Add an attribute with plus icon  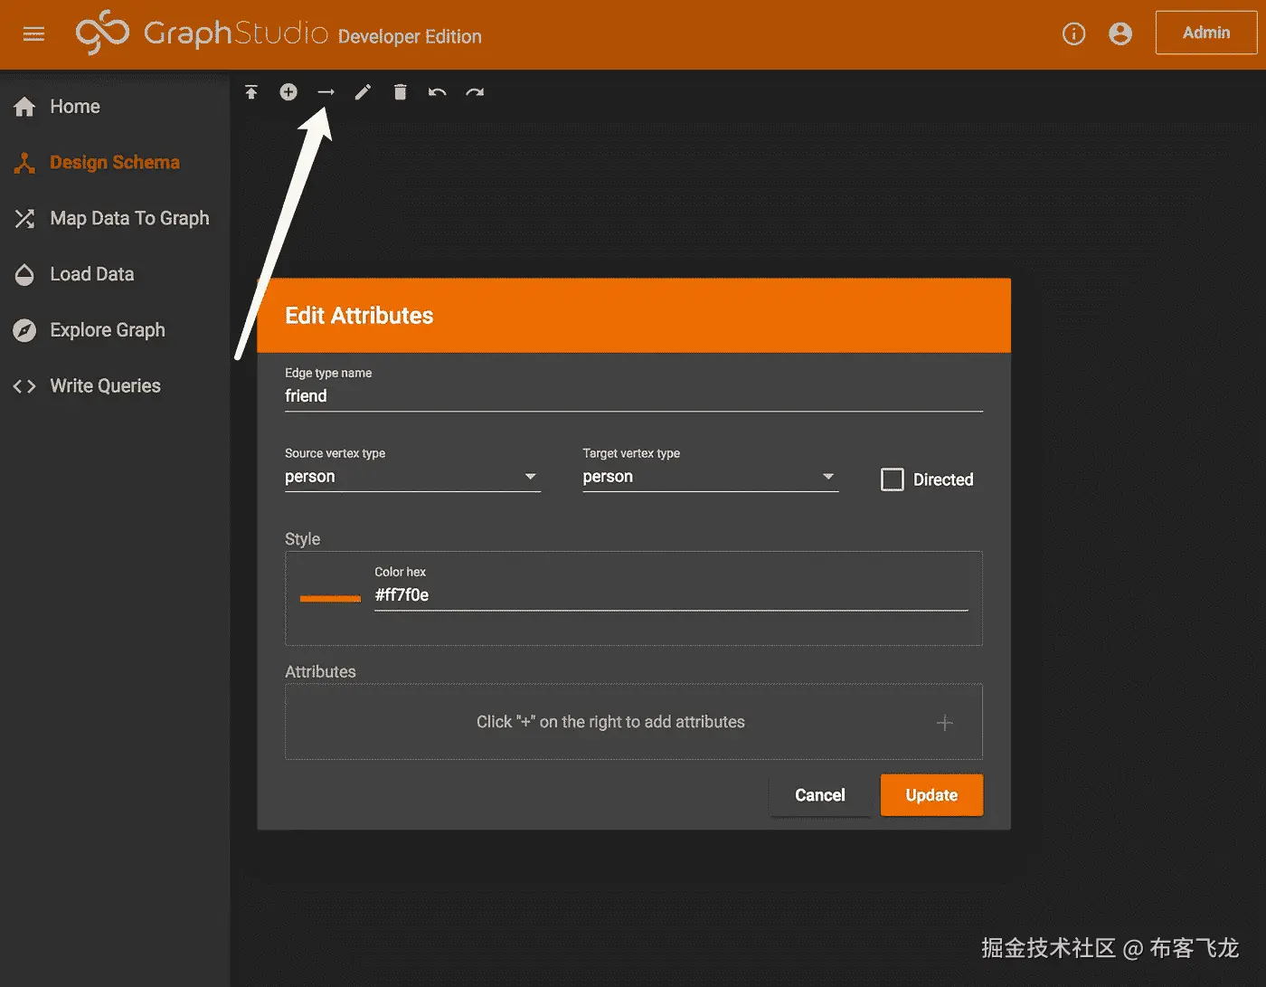[945, 723]
